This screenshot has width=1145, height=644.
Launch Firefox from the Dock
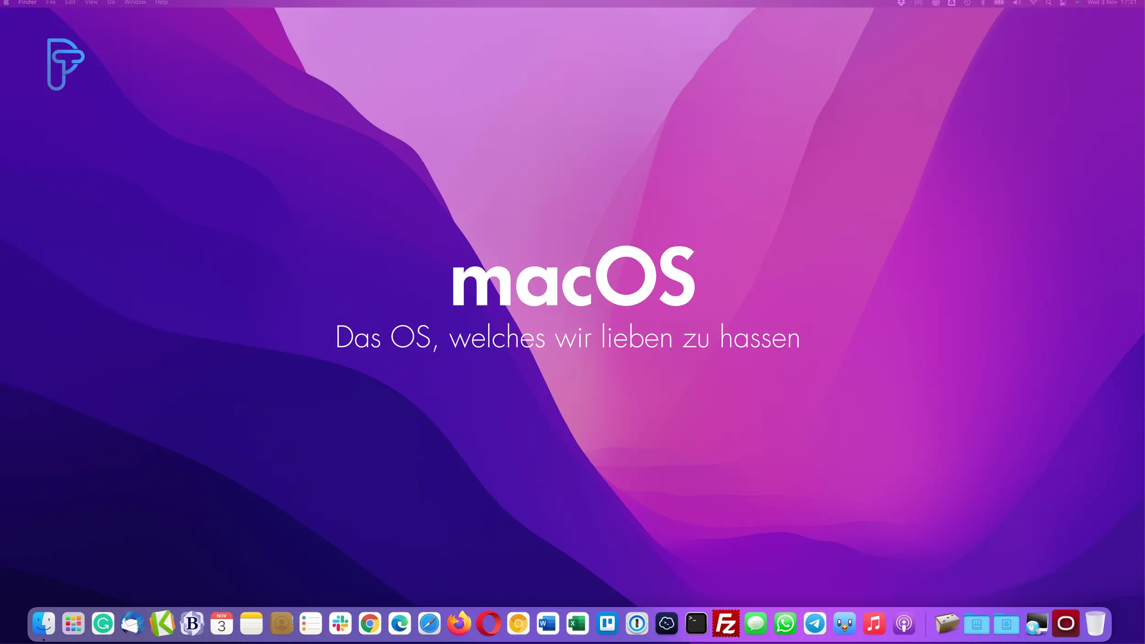459,623
